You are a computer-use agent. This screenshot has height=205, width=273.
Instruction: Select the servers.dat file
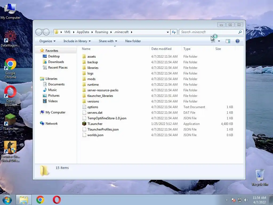95,112
